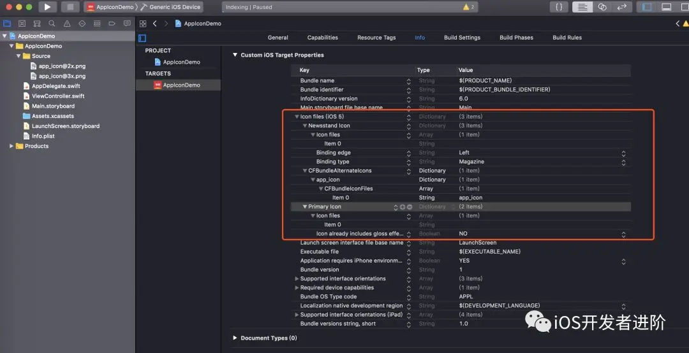
Task: Collapse the Newsstand Icon row
Action: pos(304,126)
